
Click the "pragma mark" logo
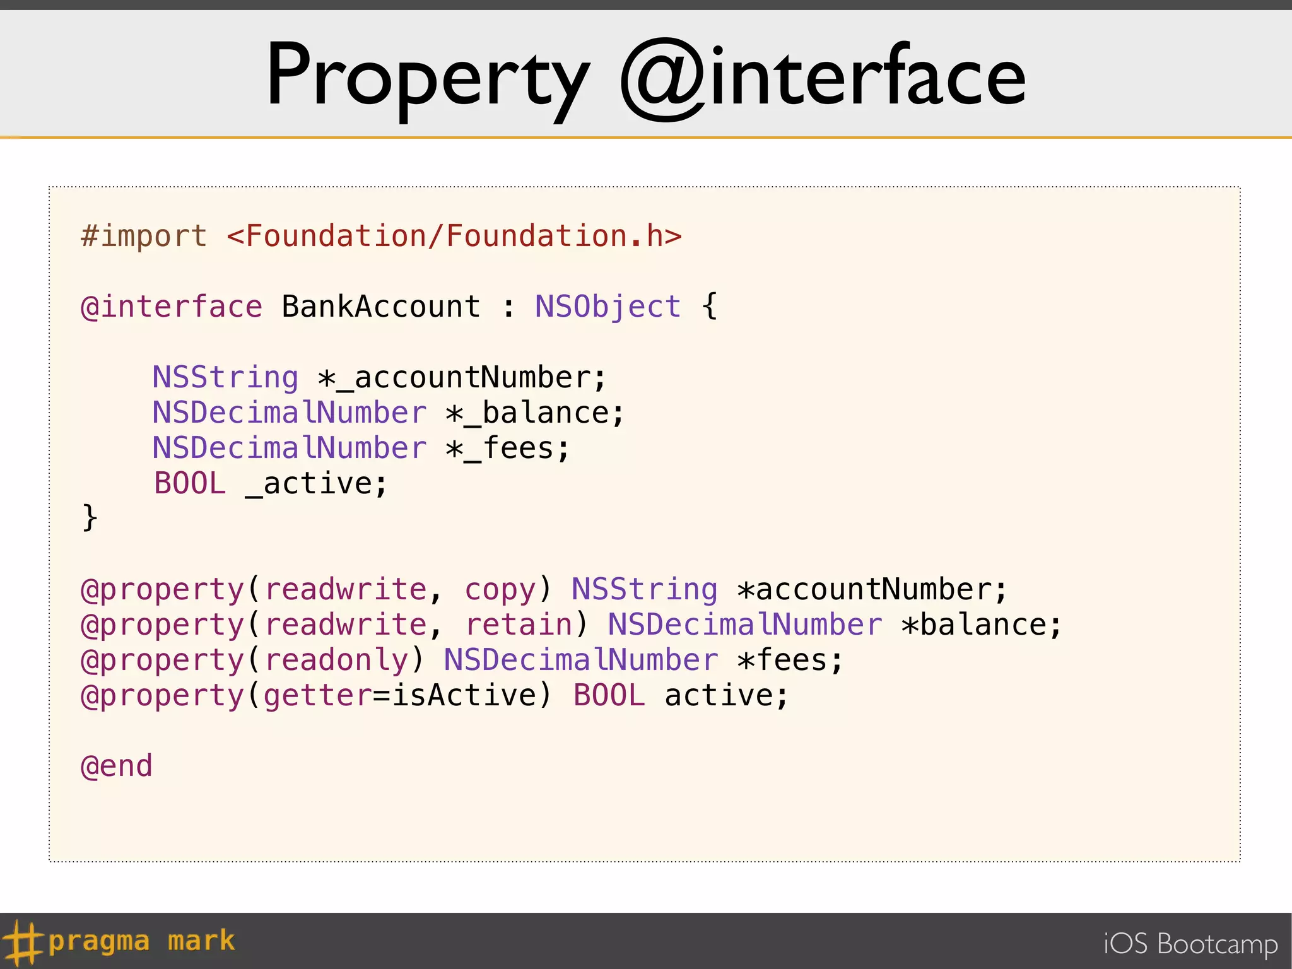click(x=120, y=942)
